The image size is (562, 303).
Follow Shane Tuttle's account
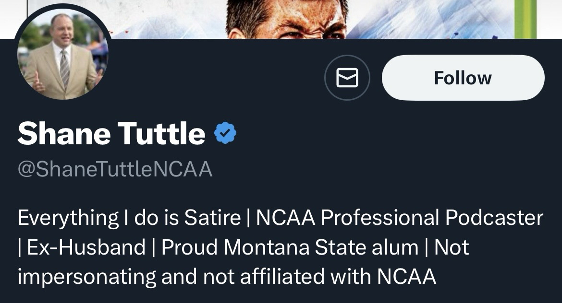click(463, 78)
